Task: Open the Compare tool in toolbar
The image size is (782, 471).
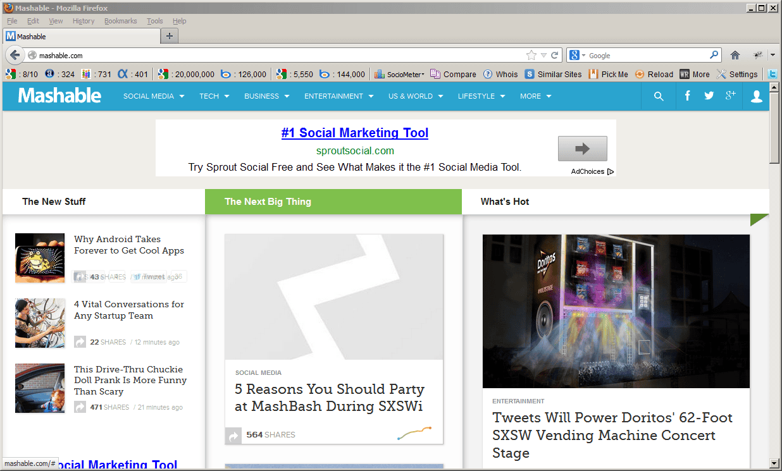Action: click(453, 74)
